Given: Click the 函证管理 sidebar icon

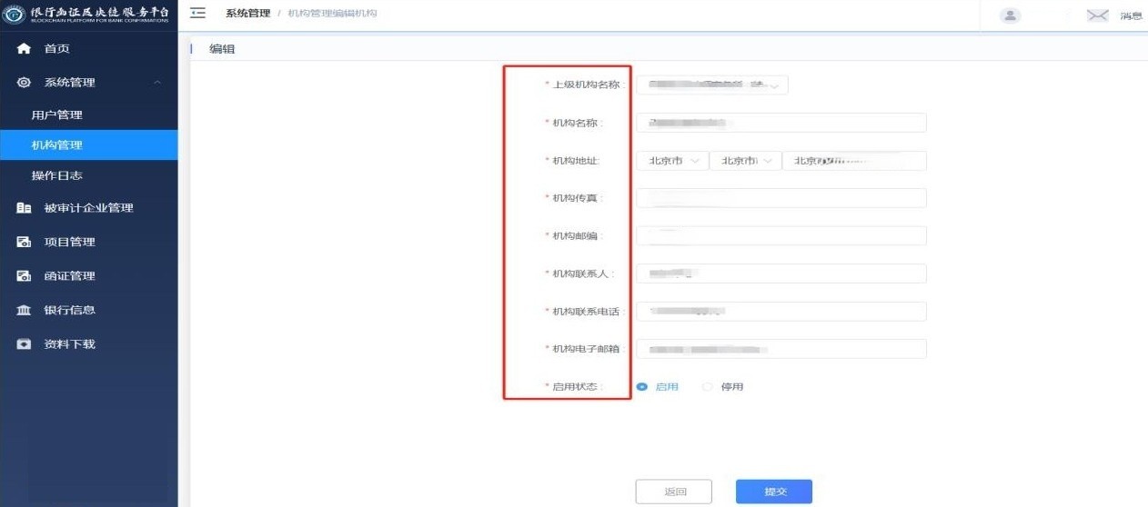Looking at the screenshot, I should coord(25,276).
